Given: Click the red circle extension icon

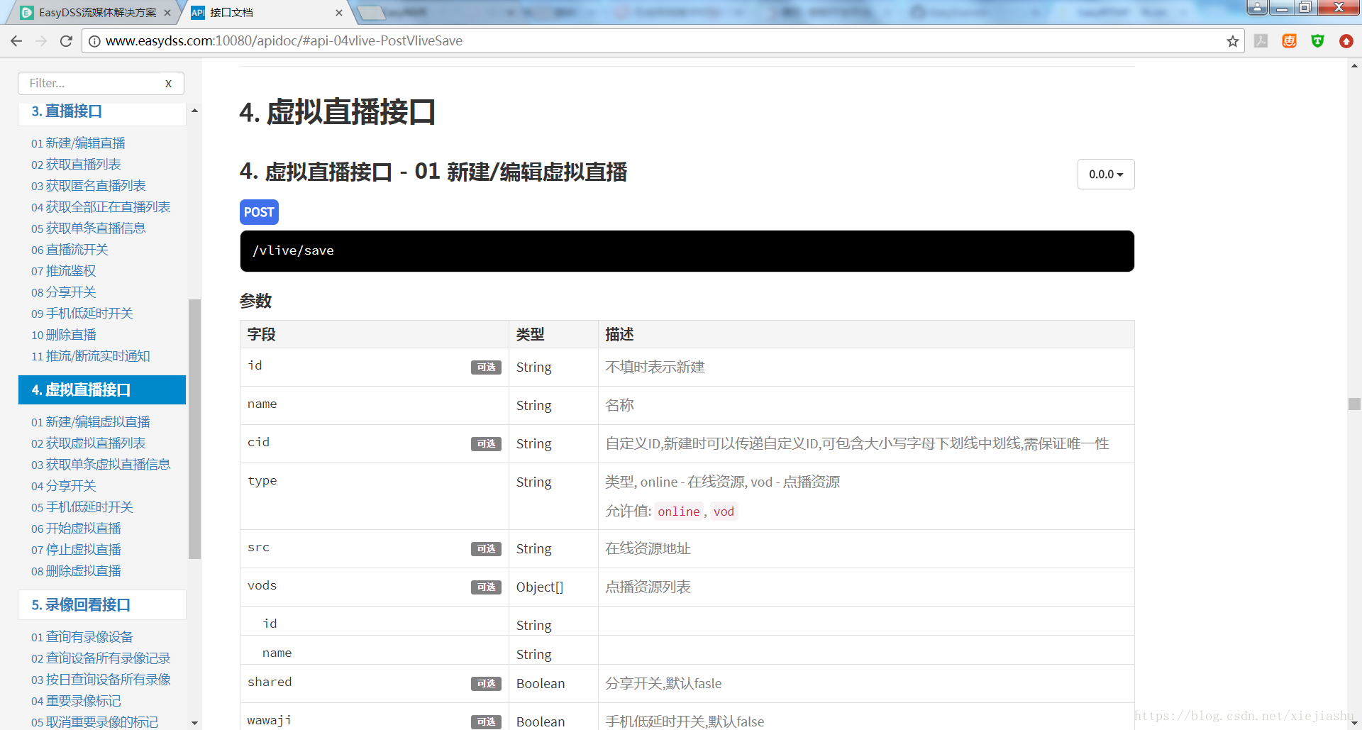Looking at the screenshot, I should 1346,41.
